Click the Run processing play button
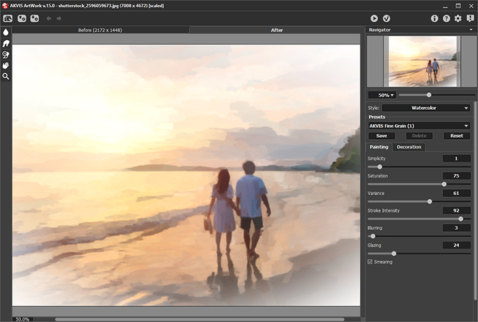The height and width of the screenshot is (322, 478). click(374, 18)
